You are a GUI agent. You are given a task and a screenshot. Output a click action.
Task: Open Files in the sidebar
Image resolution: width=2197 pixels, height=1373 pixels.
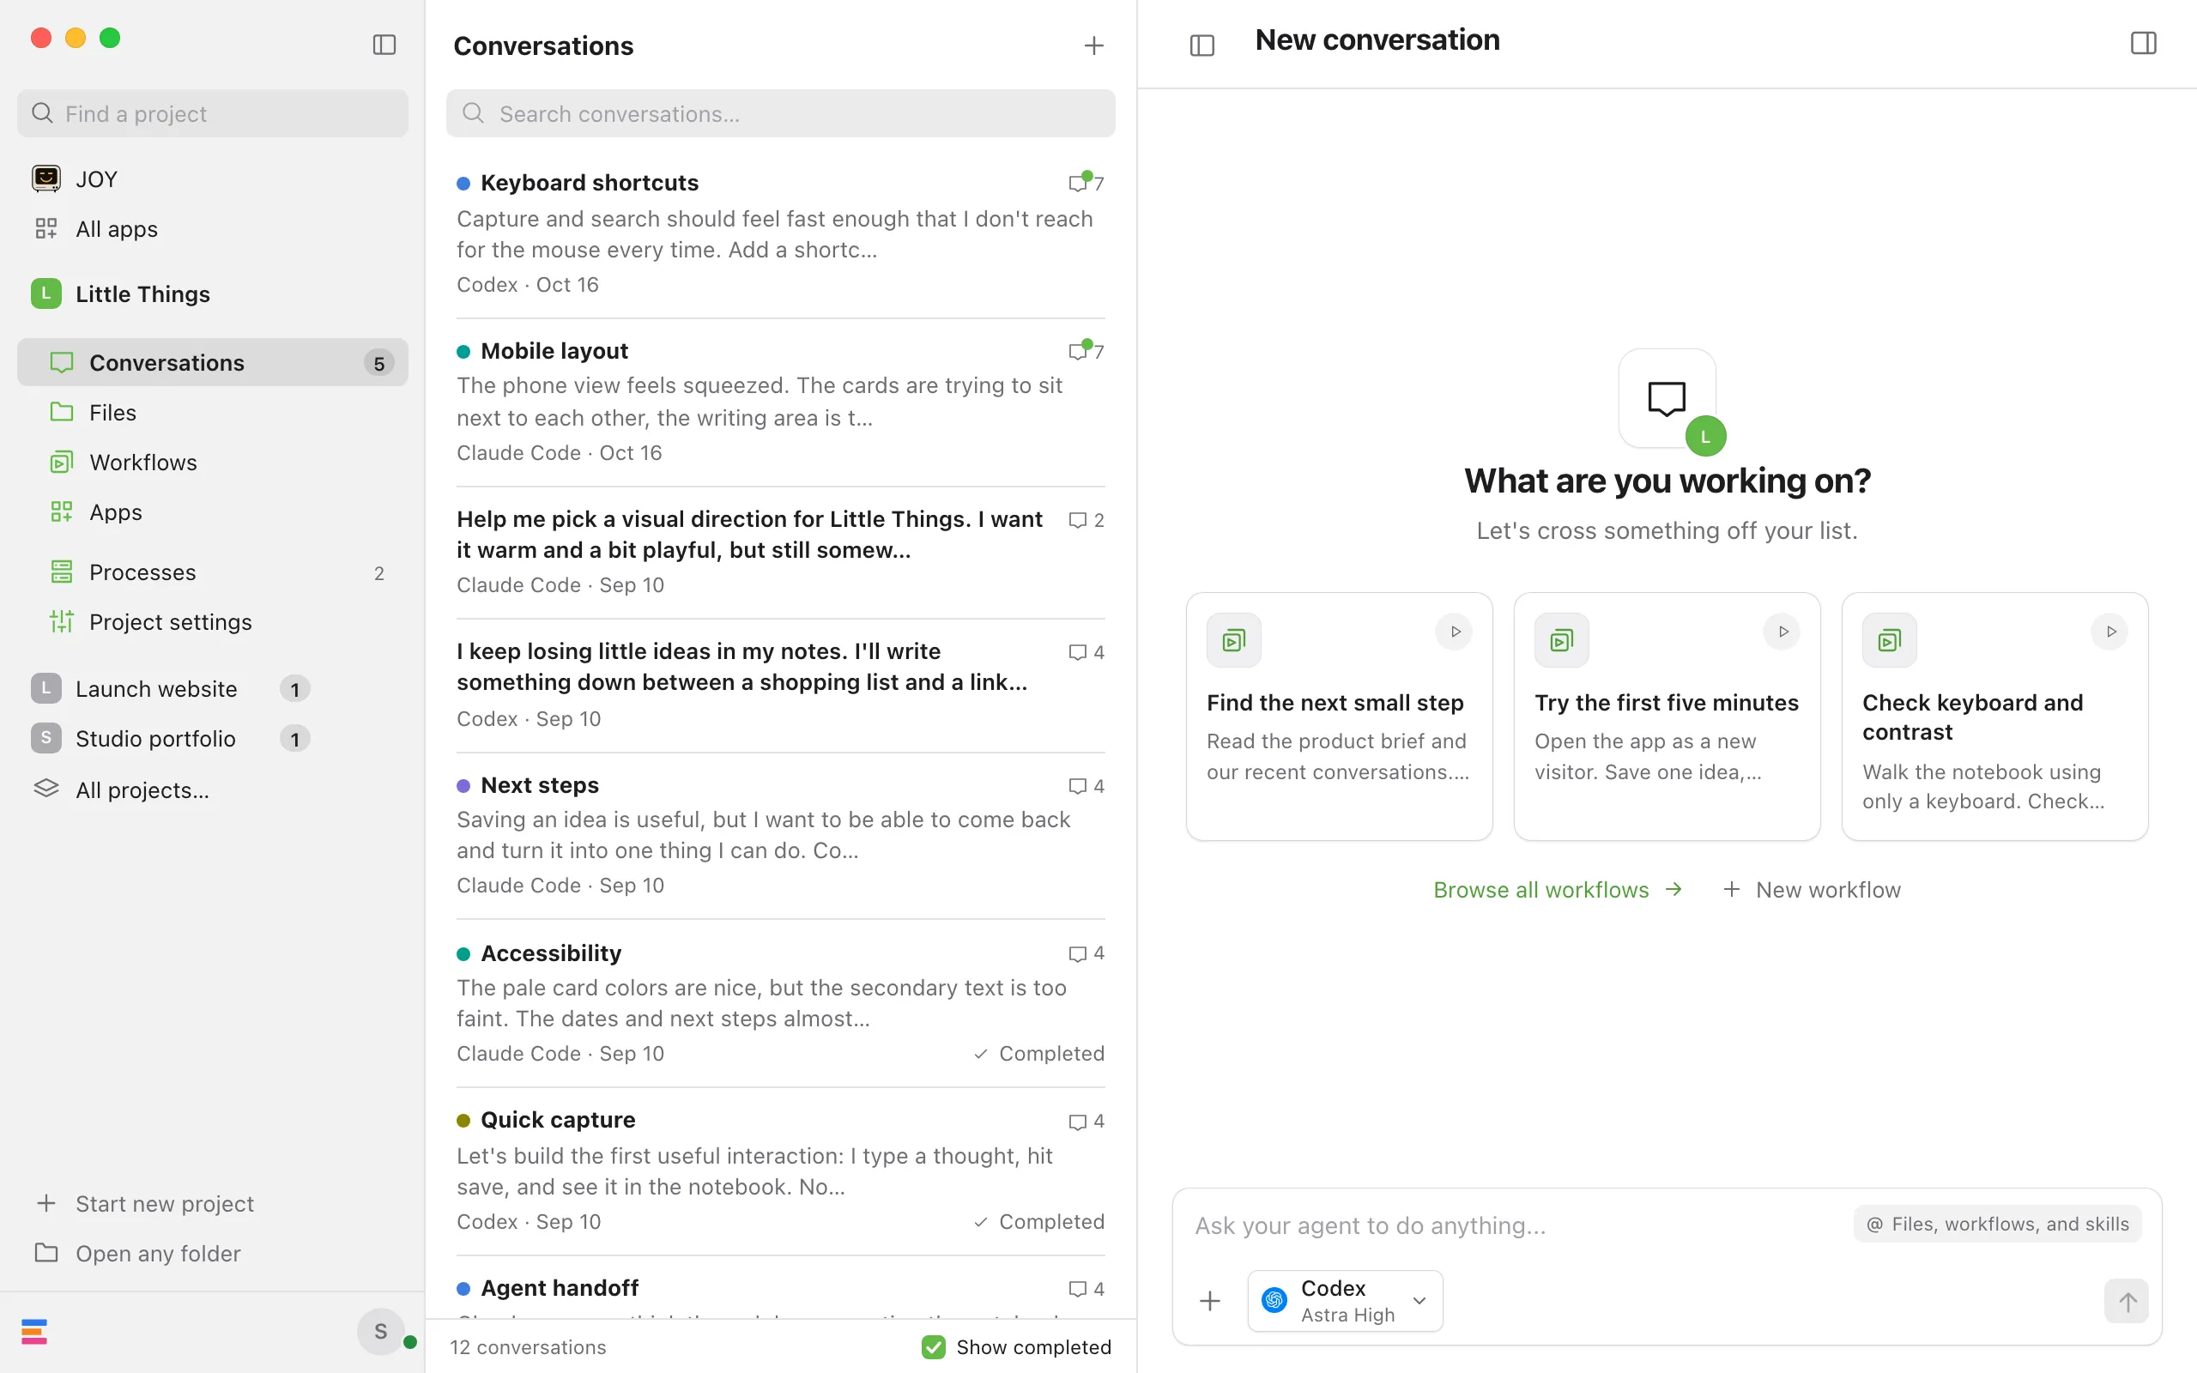click(x=213, y=412)
